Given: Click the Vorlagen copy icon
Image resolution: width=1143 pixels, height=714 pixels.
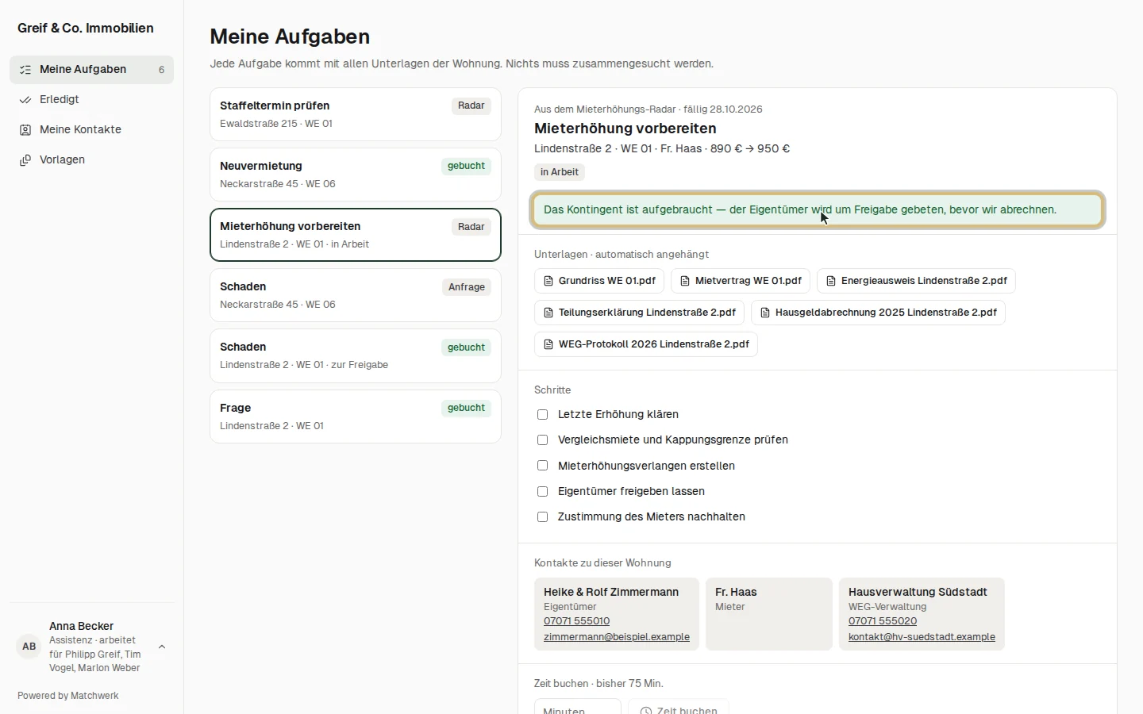Looking at the screenshot, I should [25, 160].
